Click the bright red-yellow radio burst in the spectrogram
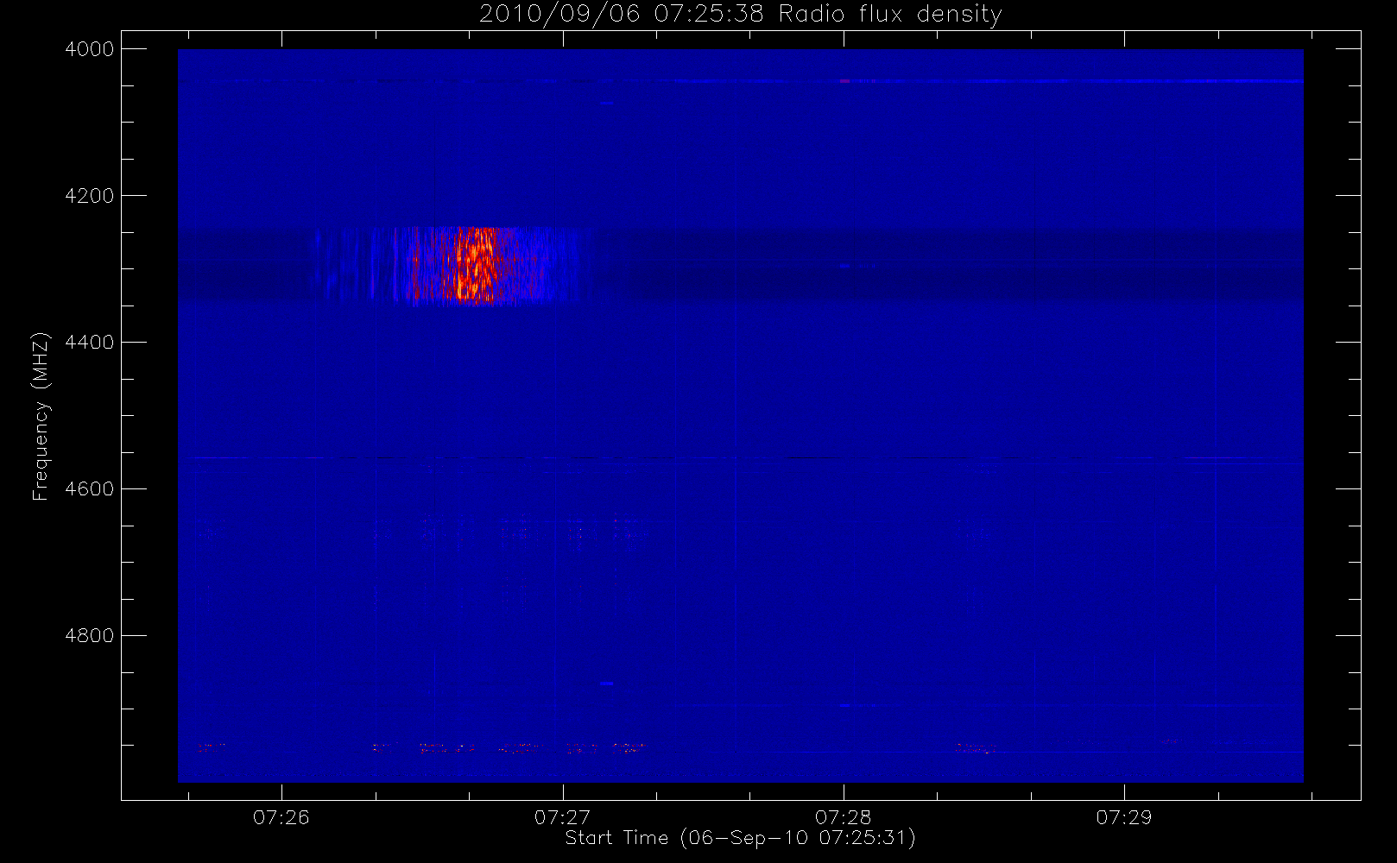1397x863 pixels. pyautogui.click(x=473, y=265)
